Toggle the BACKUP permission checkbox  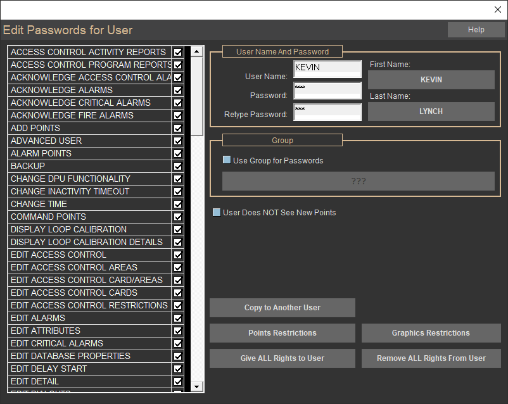click(x=178, y=166)
